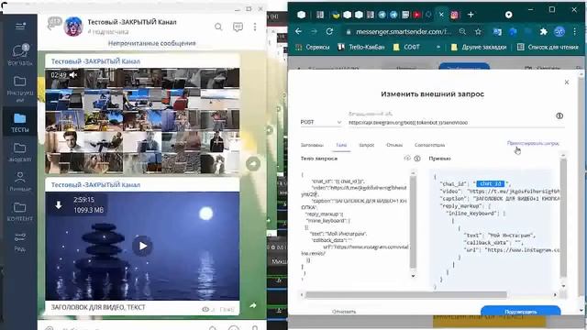Click the 'Подтвердить' button
The image size is (587, 330).
pos(520,312)
